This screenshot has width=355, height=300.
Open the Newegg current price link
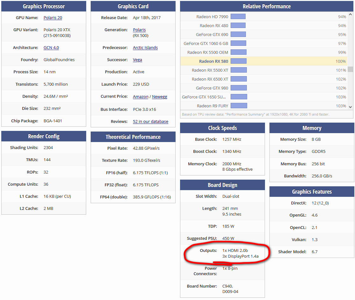(x=160, y=96)
